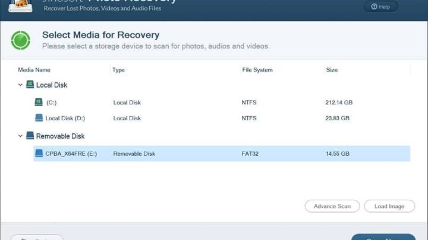Click the green circular recovery step icon

[20, 40]
